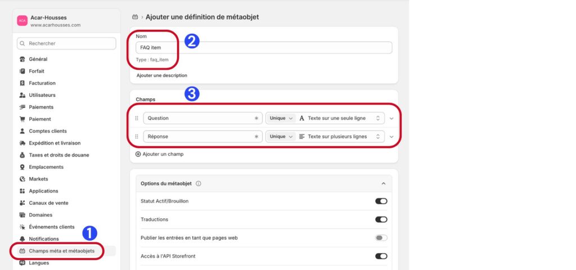Expand the Question field row chevron
Viewport: 576px width, 270px height.
coord(391,118)
